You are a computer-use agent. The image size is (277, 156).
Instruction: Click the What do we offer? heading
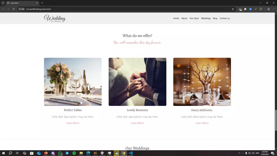tap(137, 36)
